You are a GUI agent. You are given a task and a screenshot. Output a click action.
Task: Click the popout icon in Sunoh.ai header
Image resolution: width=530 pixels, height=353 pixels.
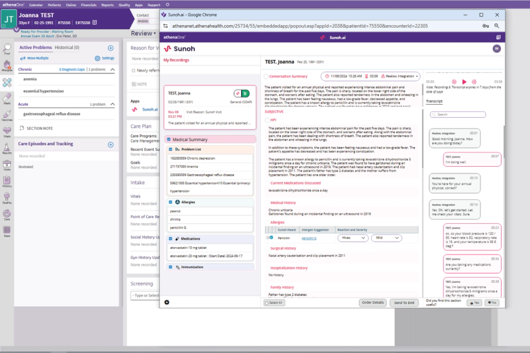click(x=498, y=37)
